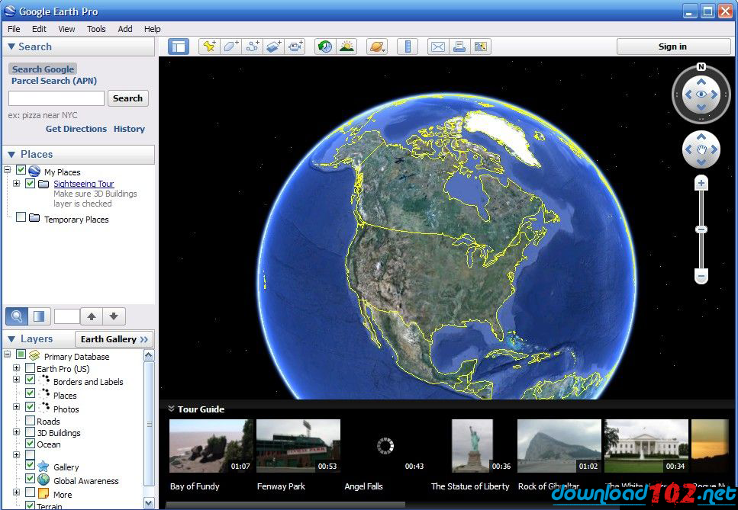Click the Look joystick eye icon
The image size is (738, 510).
point(701,95)
